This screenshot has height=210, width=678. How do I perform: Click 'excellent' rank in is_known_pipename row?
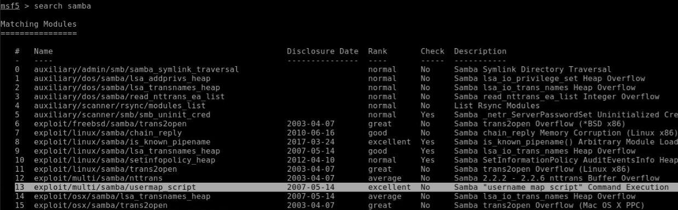click(x=390, y=142)
